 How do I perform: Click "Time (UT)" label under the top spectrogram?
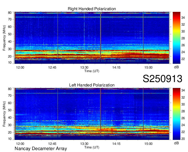(x=92, y=71)
